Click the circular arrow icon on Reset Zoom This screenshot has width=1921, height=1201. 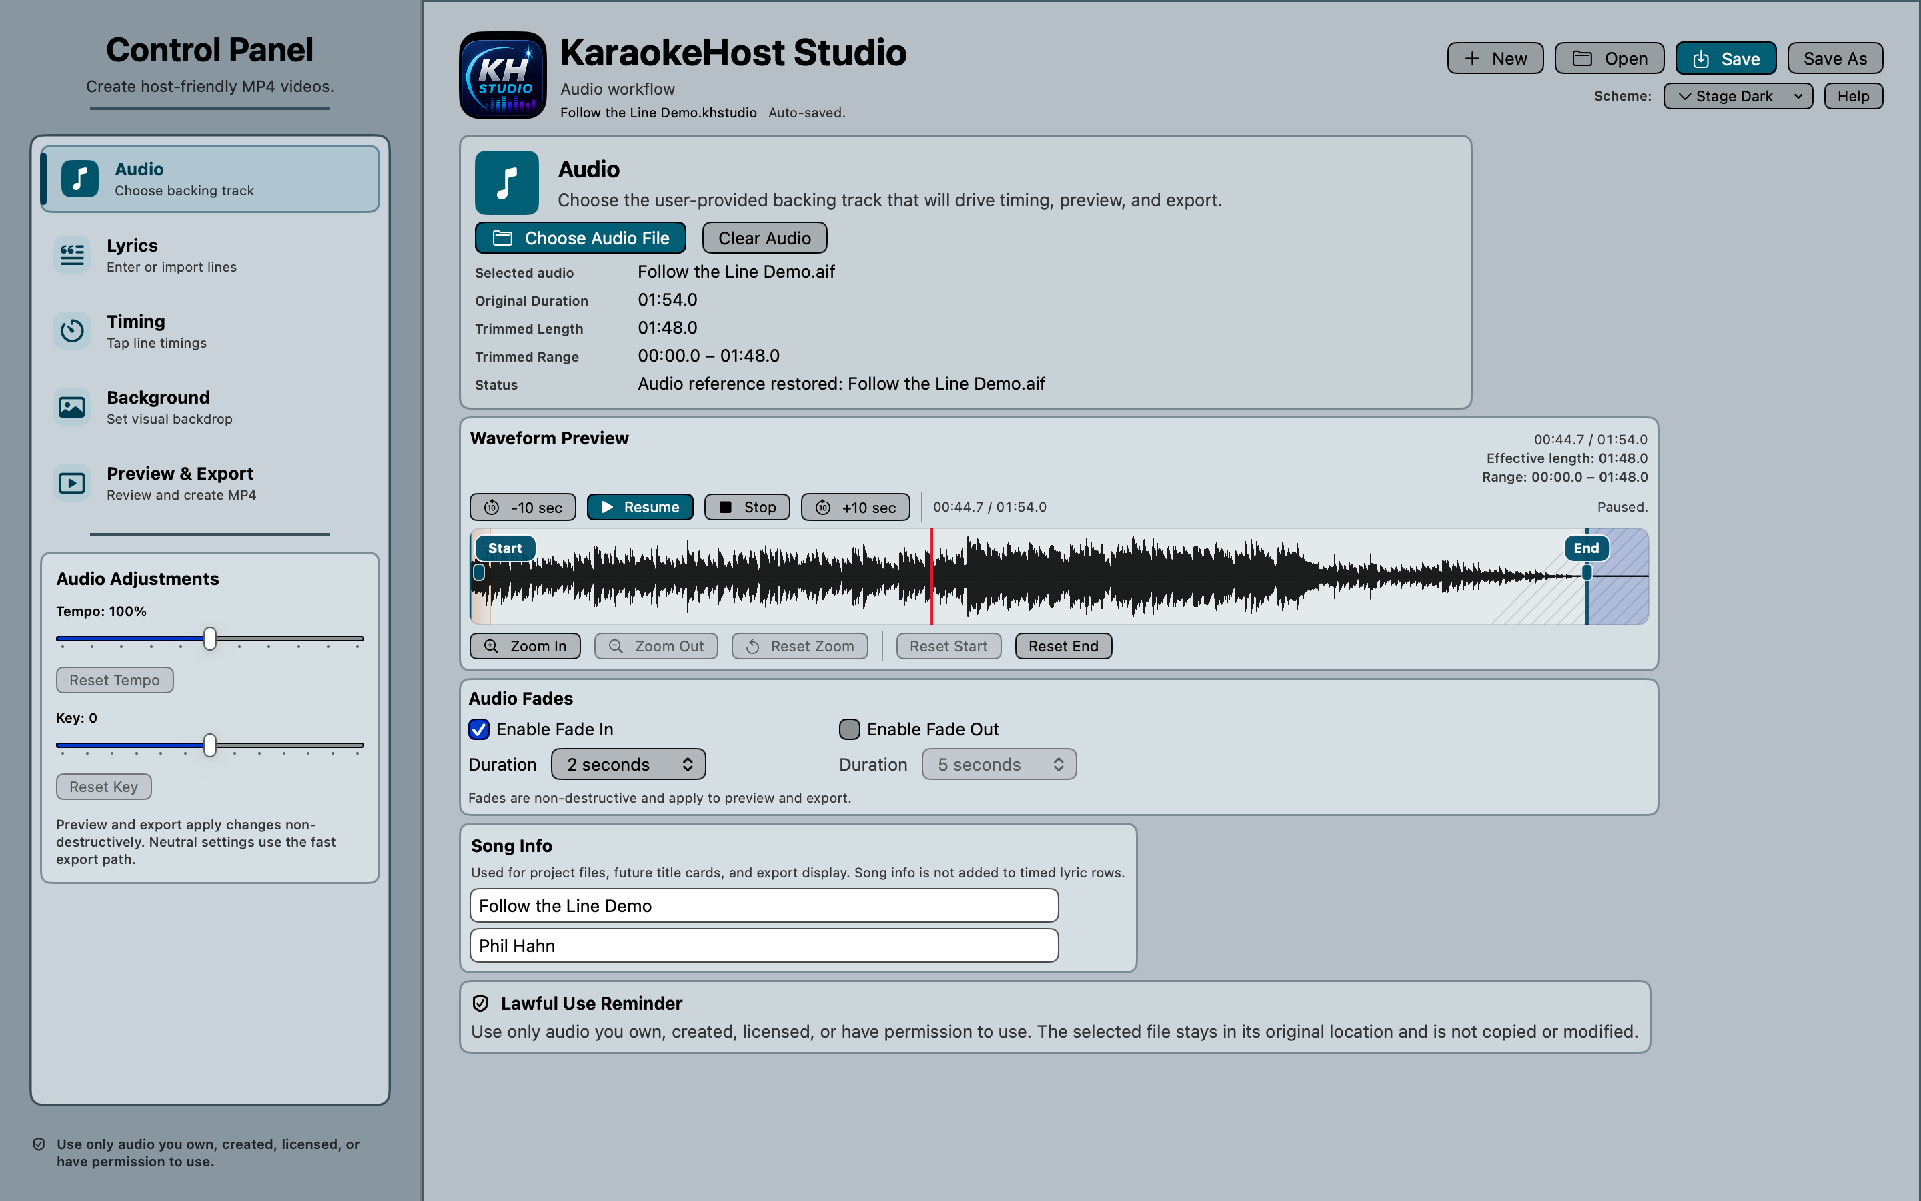(x=752, y=646)
